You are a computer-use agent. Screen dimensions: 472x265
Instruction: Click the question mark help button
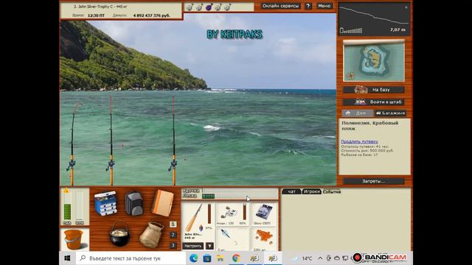(x=308, y=6)
